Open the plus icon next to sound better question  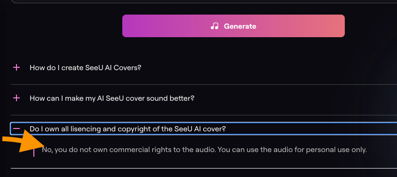[16, 98]
